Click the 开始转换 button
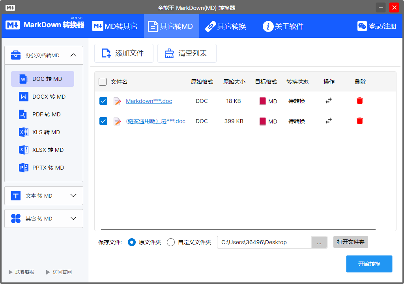 pos(369,264)
